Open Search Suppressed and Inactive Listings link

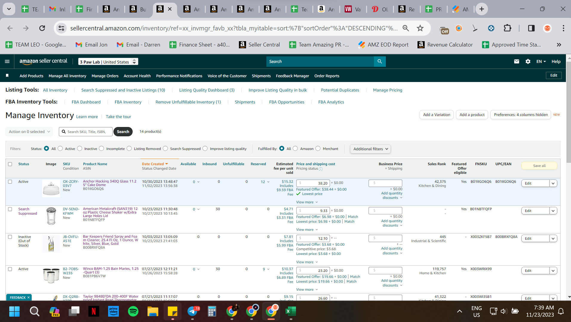tap(123, 90)
